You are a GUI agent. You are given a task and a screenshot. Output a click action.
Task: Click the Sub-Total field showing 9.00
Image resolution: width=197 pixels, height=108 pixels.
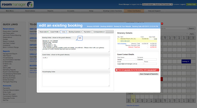tap(153, 39)
